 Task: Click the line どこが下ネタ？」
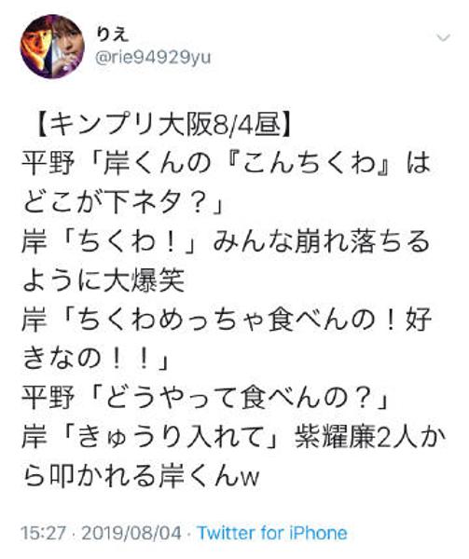coord(123,203)
